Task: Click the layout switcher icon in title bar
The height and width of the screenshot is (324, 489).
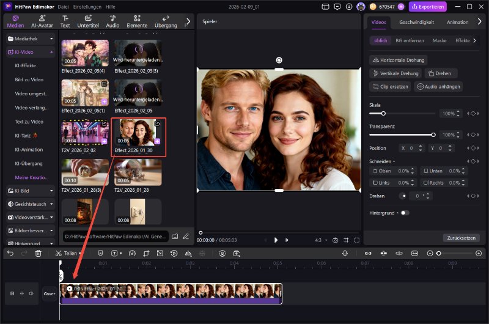Action: click(x=325, y=7)
